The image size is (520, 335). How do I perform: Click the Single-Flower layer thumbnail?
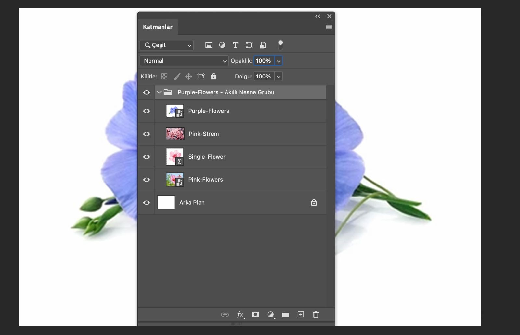[175, 157]
